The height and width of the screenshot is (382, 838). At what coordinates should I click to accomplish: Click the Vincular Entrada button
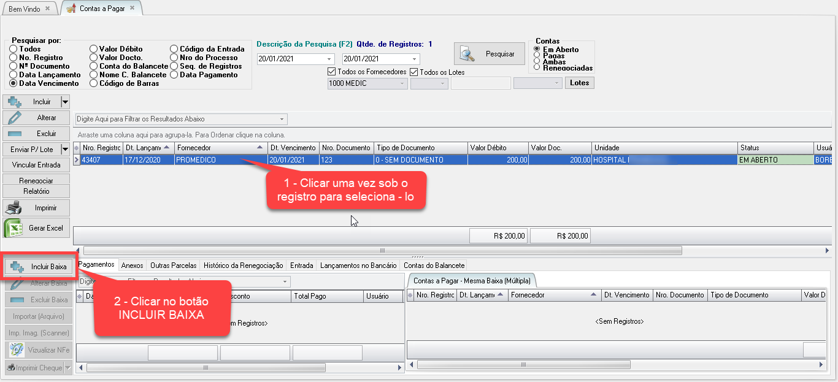36,165
